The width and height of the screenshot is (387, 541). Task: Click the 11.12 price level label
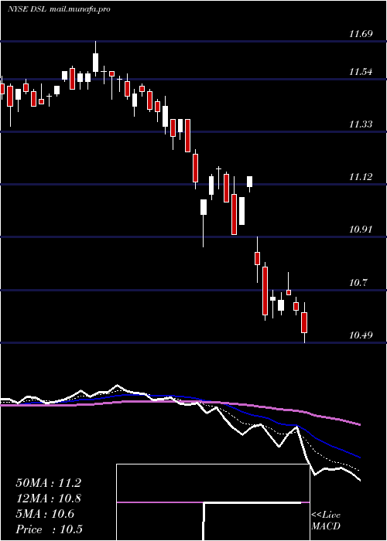pyautogui.click(x=361, y=177)
